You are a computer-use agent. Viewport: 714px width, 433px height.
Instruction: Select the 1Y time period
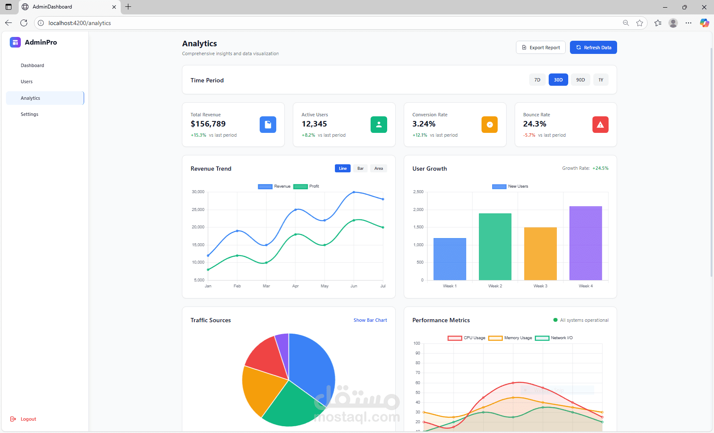(x=601, y=80)
